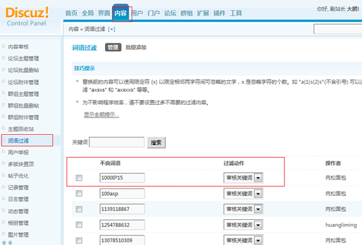Check the checkbox for word 1139118867
The image size is (362, 245).
tap(79, 209)
